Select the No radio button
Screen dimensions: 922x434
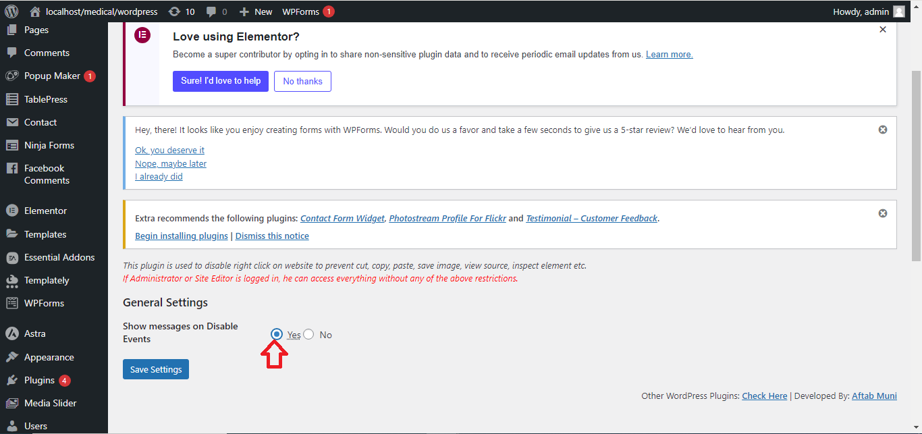click(308, 334)
